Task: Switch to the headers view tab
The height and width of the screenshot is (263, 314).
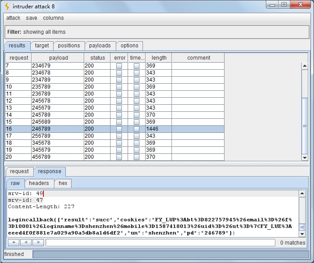Action: pos(39,183)
